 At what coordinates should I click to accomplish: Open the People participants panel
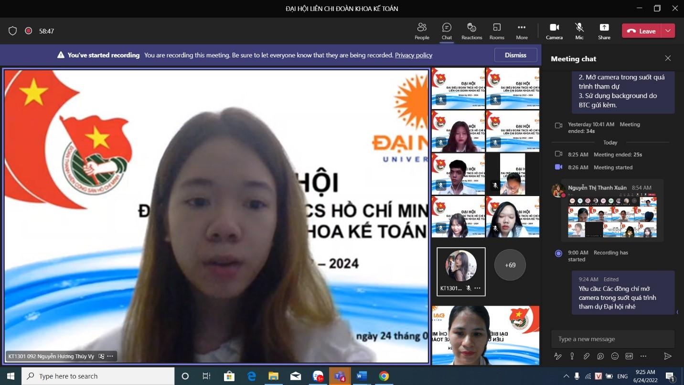coord(422,31)
